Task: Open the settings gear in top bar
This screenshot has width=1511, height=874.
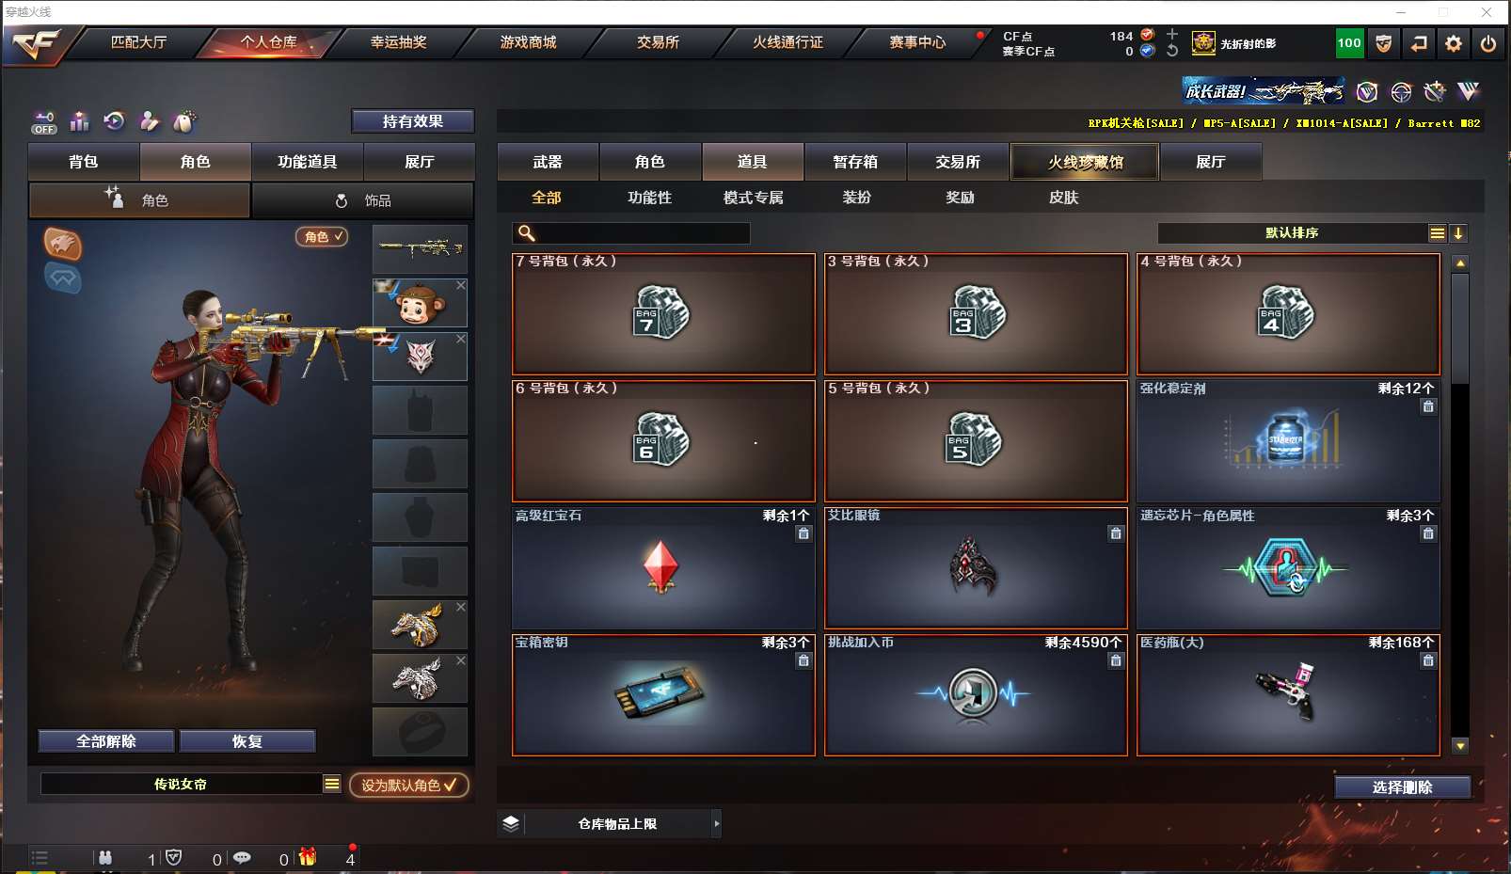Action: [x=1454, y=43]
